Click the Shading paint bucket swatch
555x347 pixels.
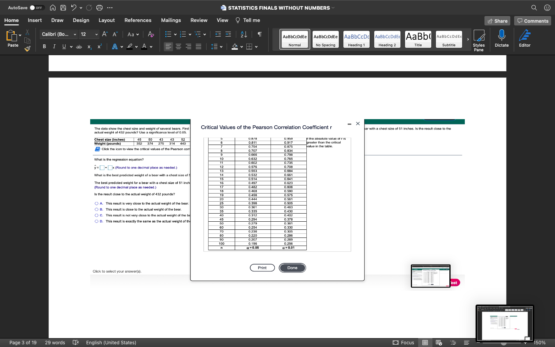[x=235, y=47]
